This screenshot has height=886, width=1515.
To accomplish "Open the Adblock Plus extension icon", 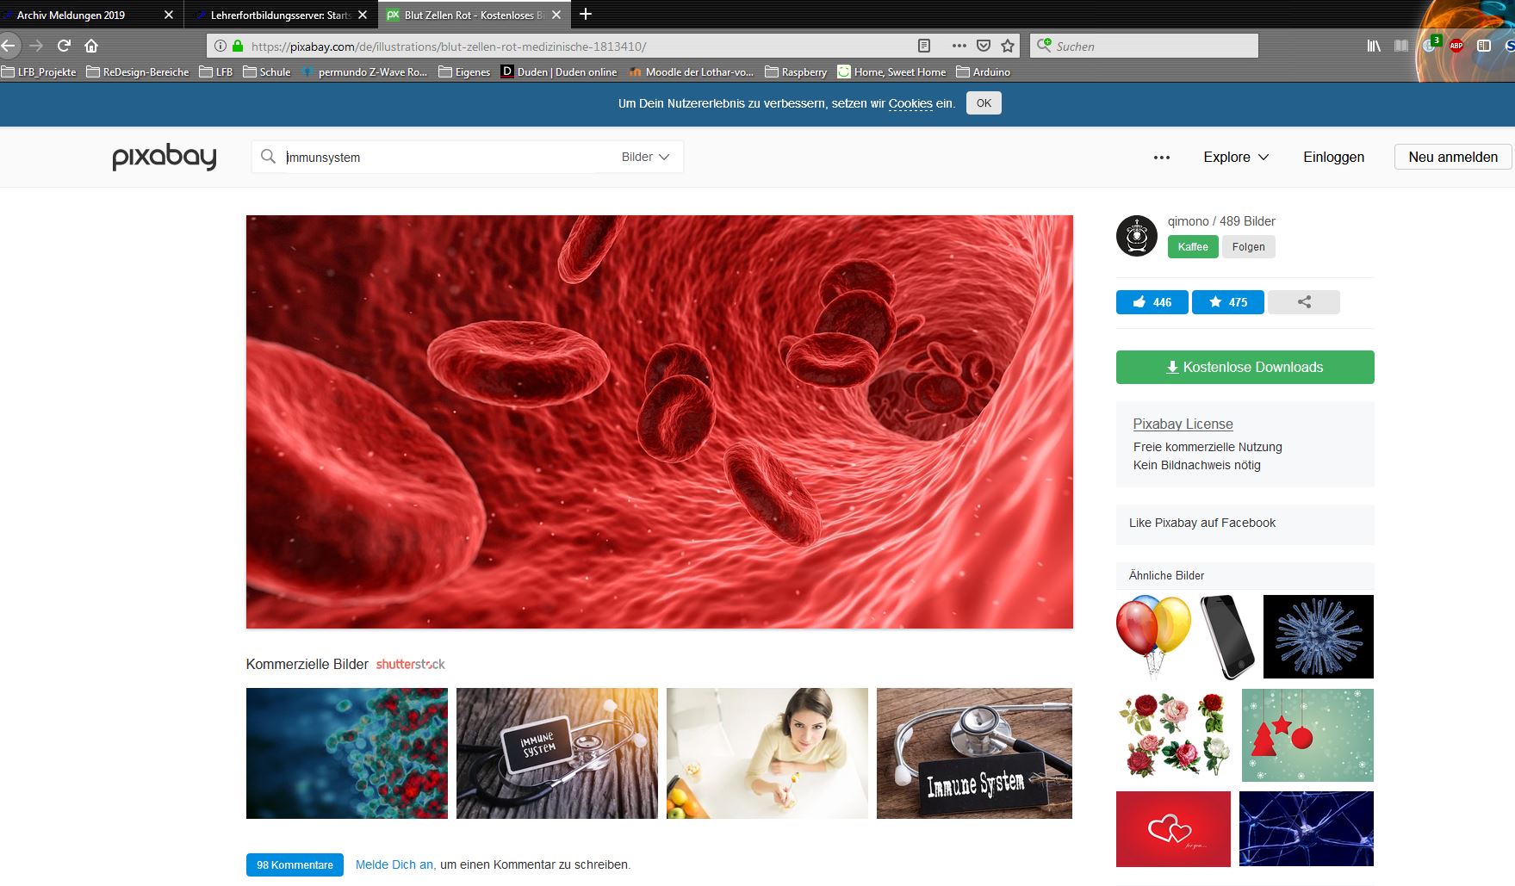I will (x=1456, y=46).
